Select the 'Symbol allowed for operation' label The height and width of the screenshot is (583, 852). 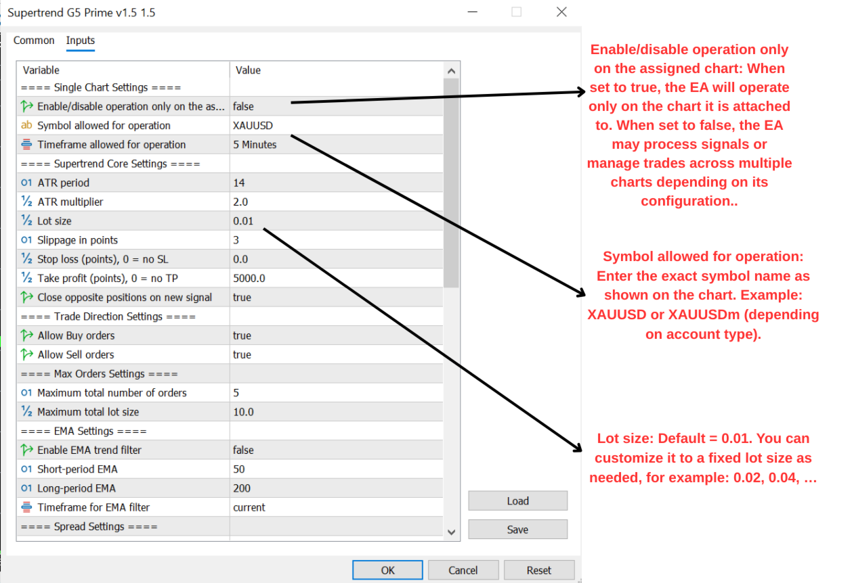pos(104,125)
